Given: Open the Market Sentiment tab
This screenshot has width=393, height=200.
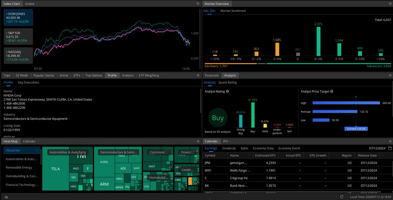Looking at the screenshot, I should pos(233,11).
